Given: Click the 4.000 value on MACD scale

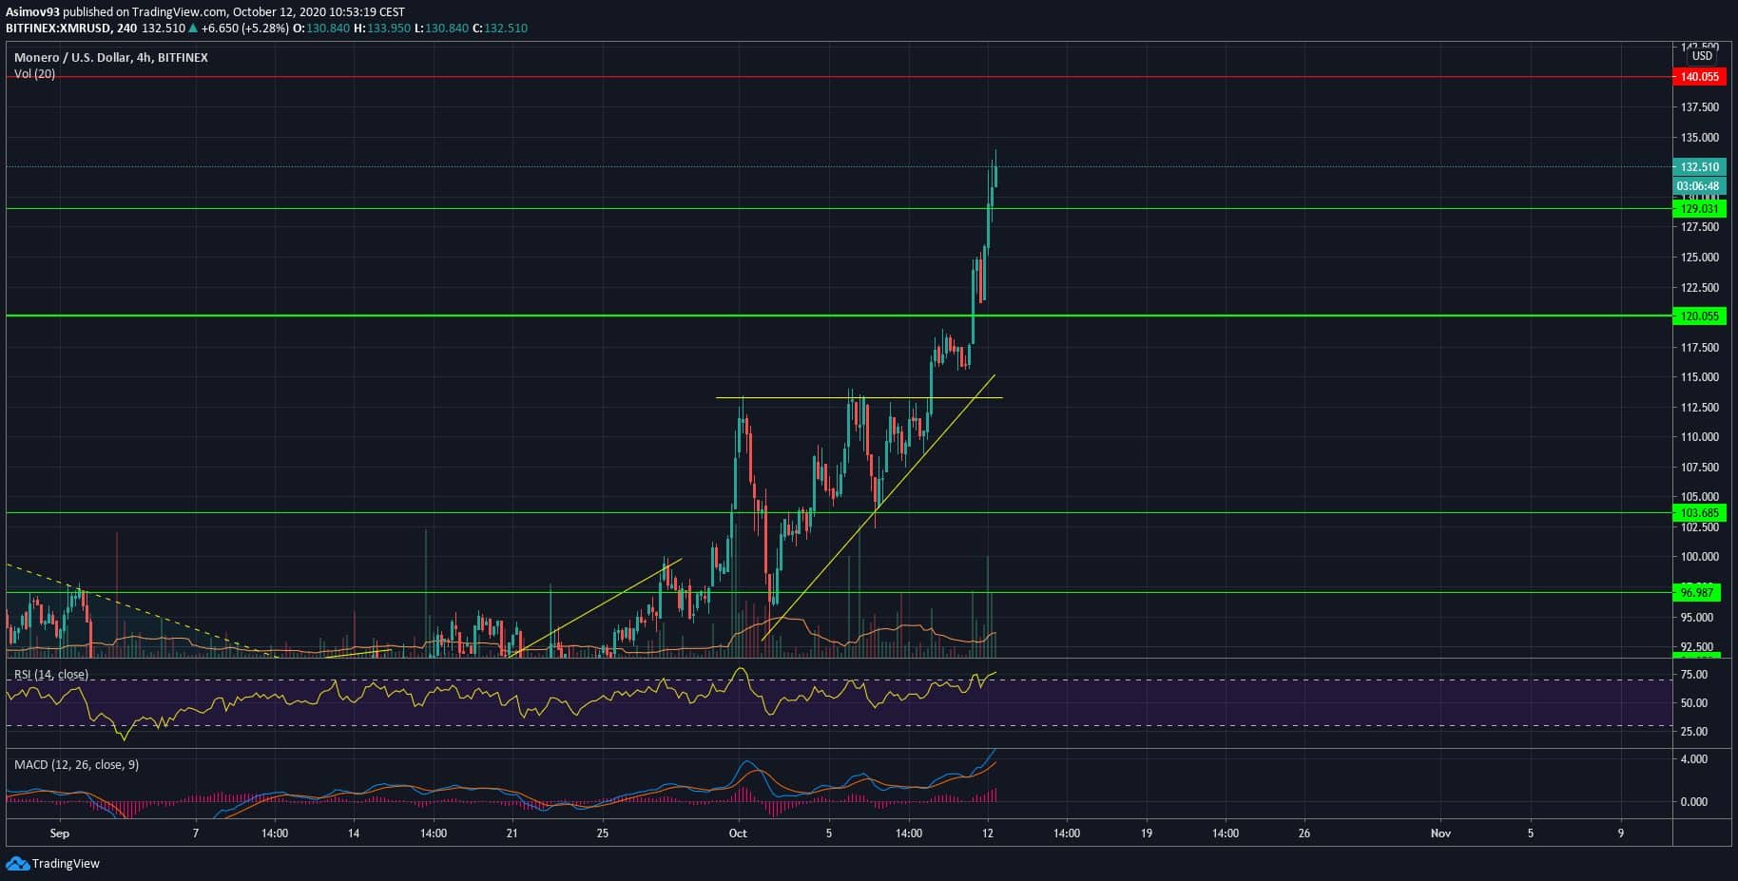Looking at the screenshot, I should click(x=1694, y=759).
